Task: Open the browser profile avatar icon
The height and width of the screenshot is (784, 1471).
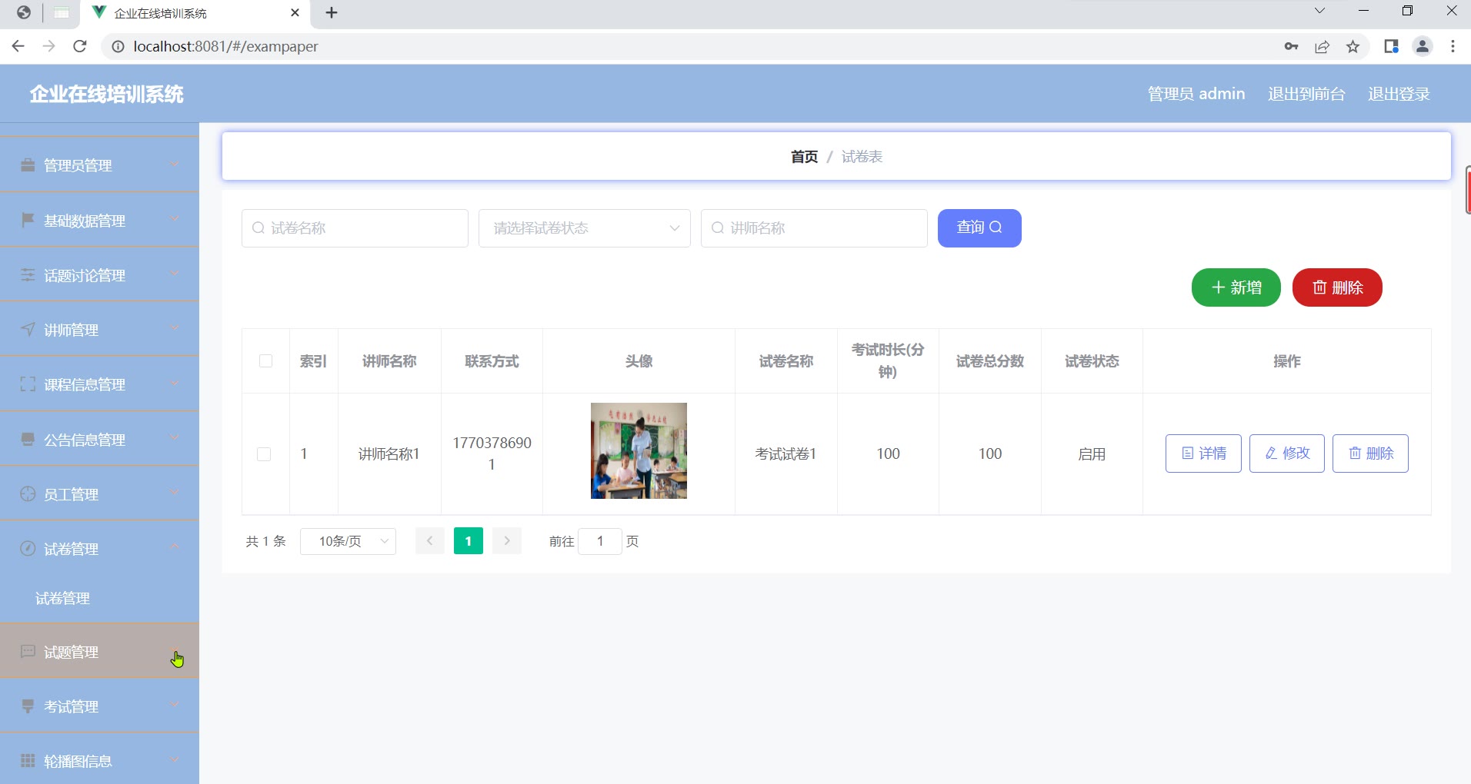Action: (1422, 46)
